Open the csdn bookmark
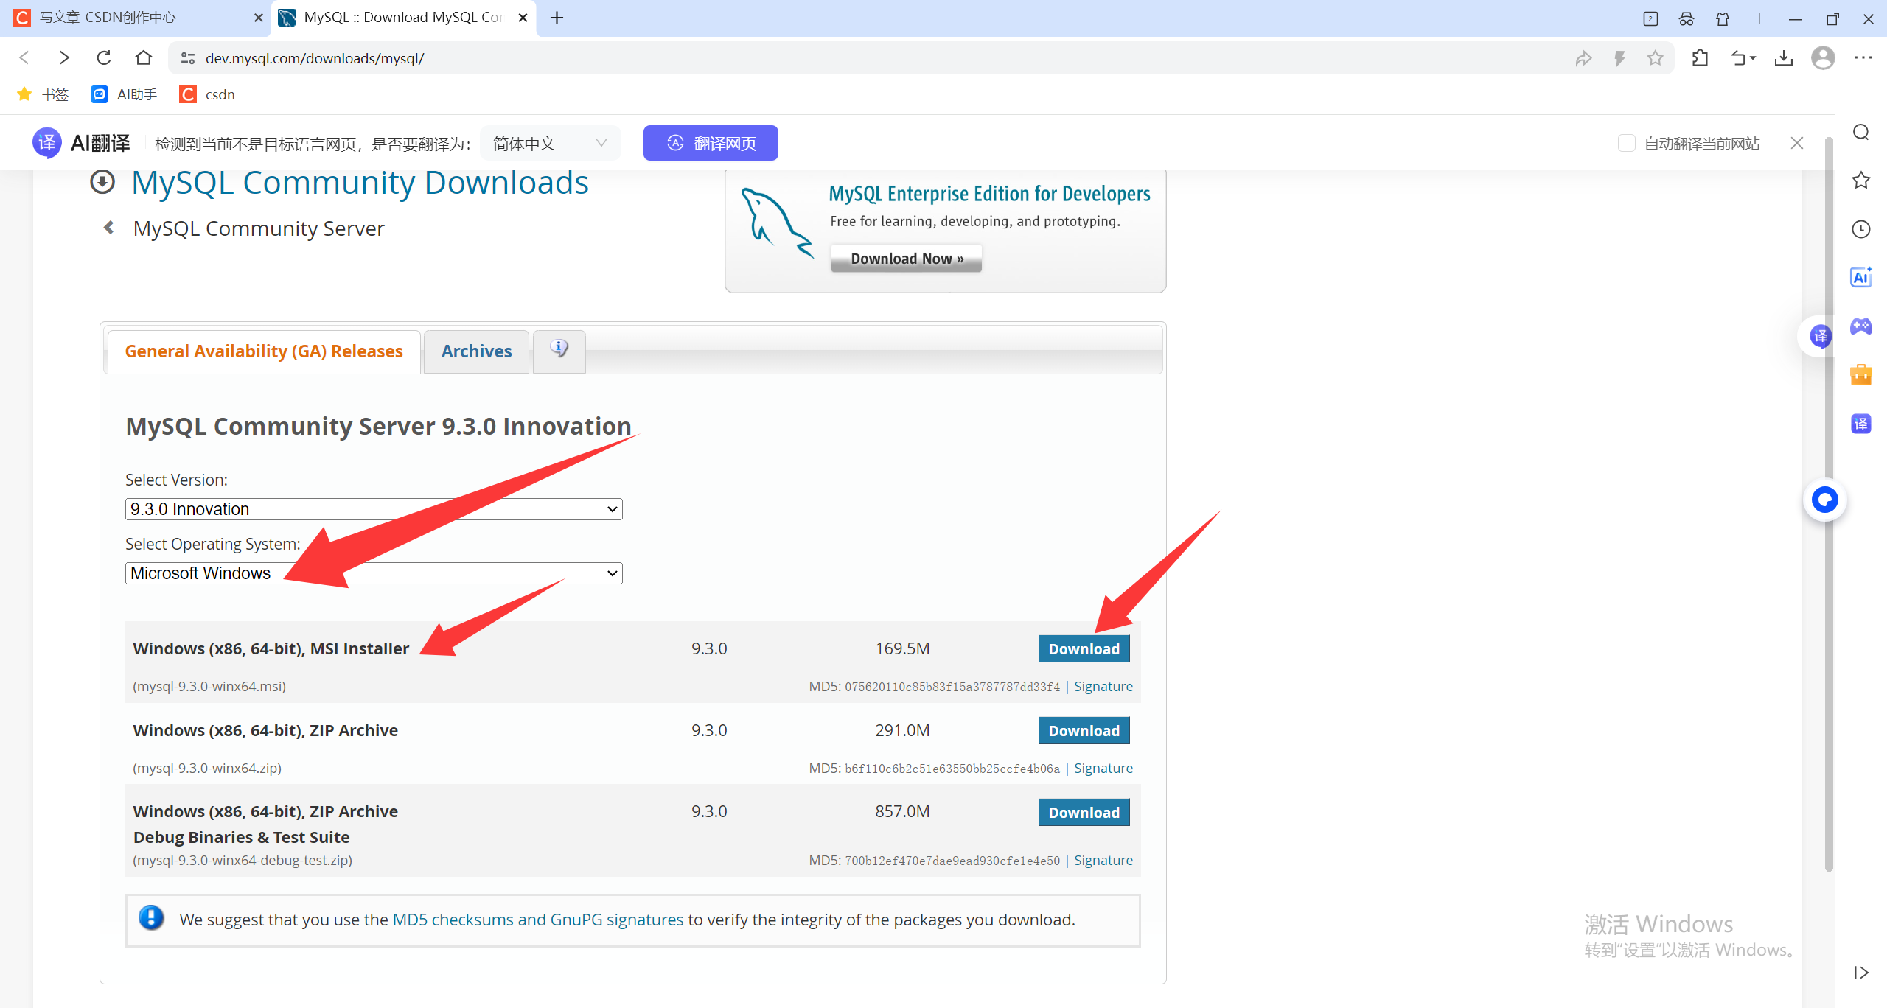The height and width of the screenshot is (1008, 1887). [x=207, y=94]
